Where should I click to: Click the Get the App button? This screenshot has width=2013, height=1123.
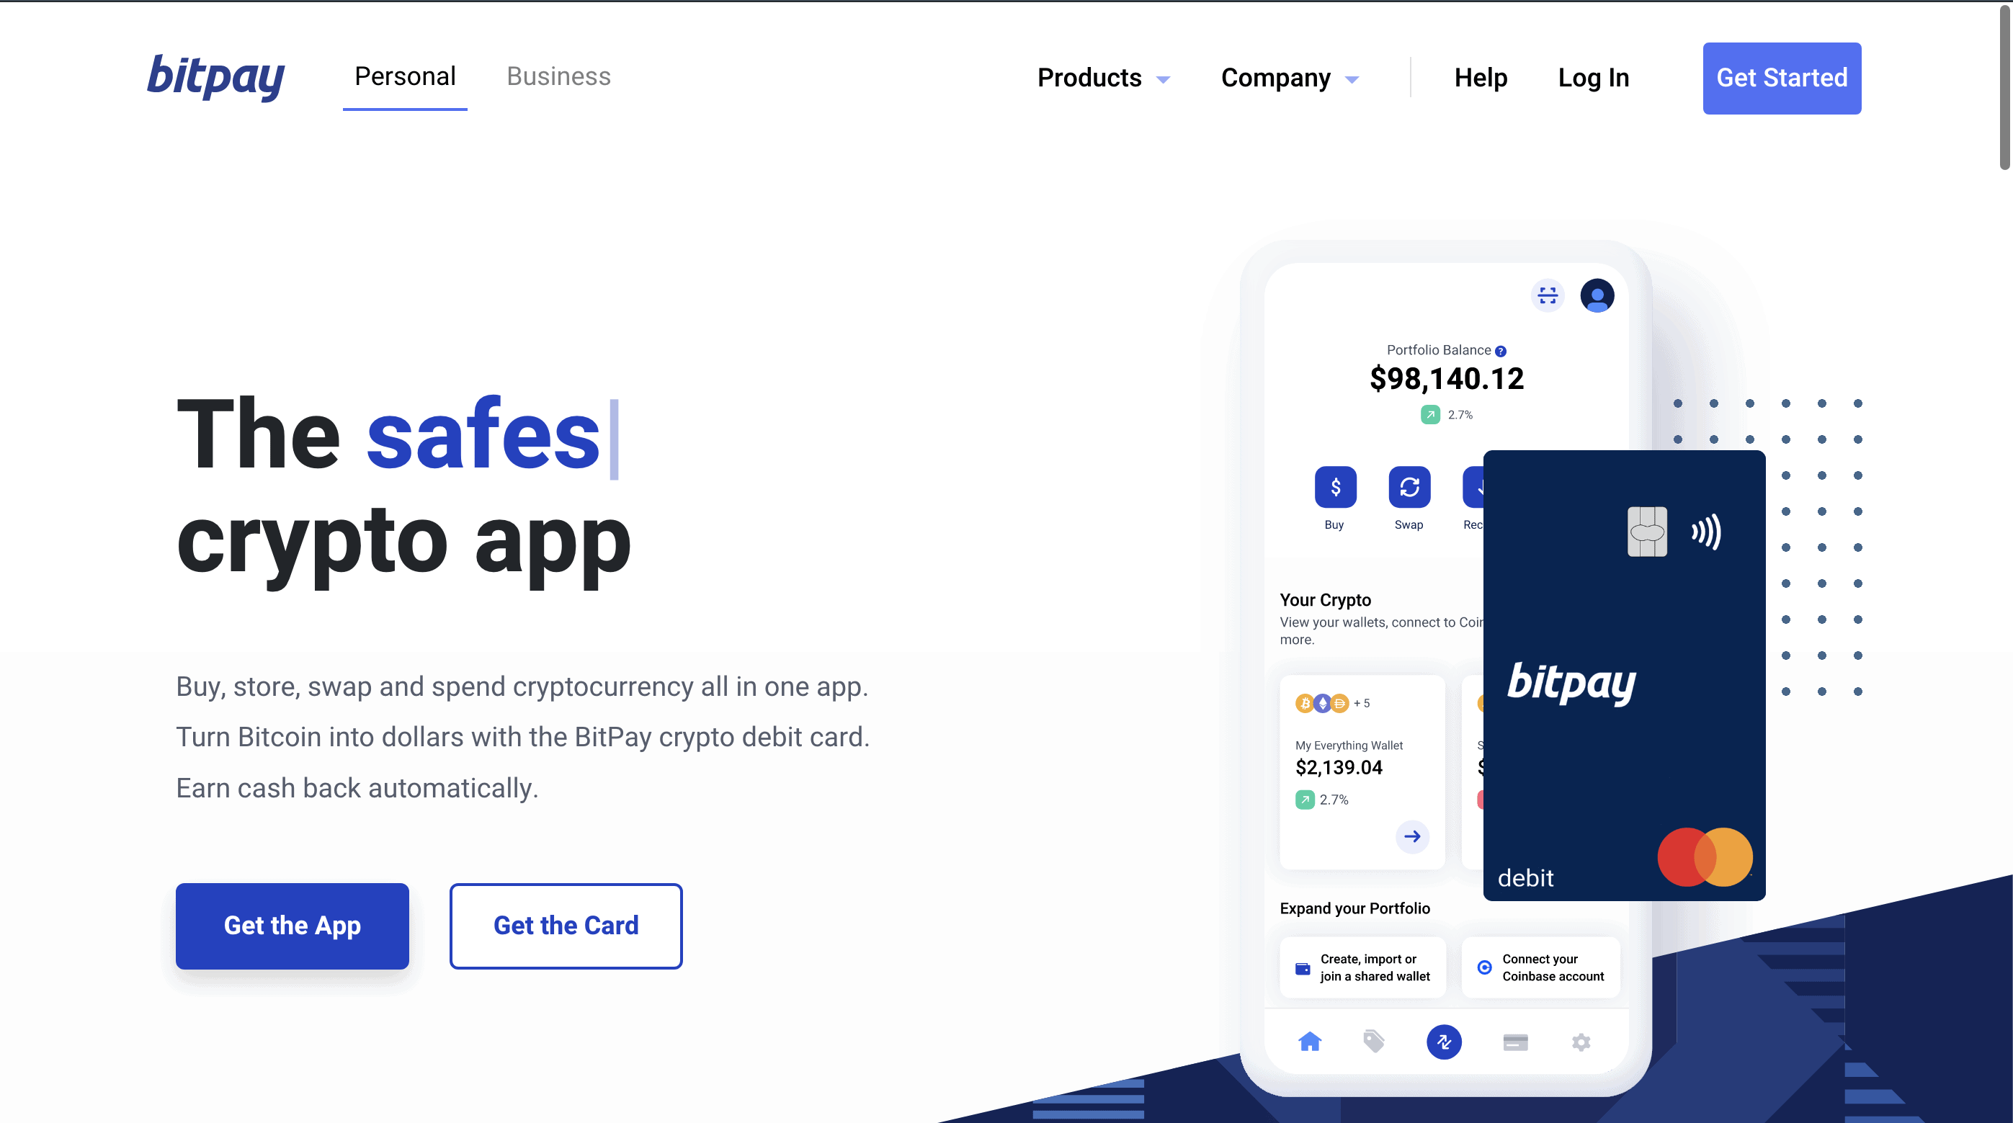point(292,925)
